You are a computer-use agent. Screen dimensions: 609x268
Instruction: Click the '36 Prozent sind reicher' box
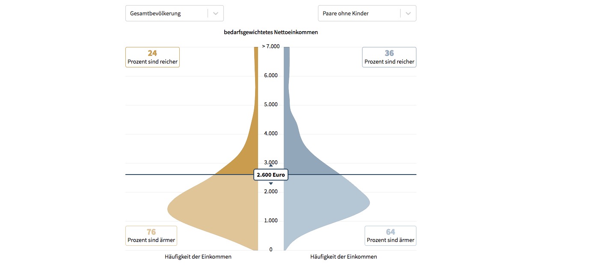(389, 57)
